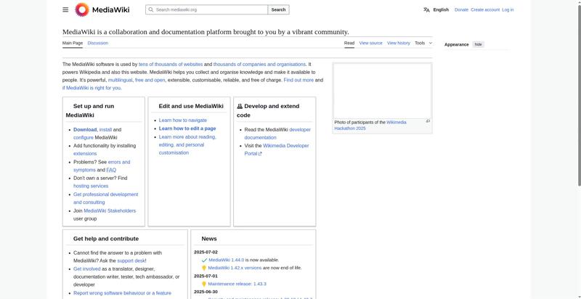This screenshot has height=299, width=581.
Task: Open Learn more about reading, editing link
Action: [187, 144]
